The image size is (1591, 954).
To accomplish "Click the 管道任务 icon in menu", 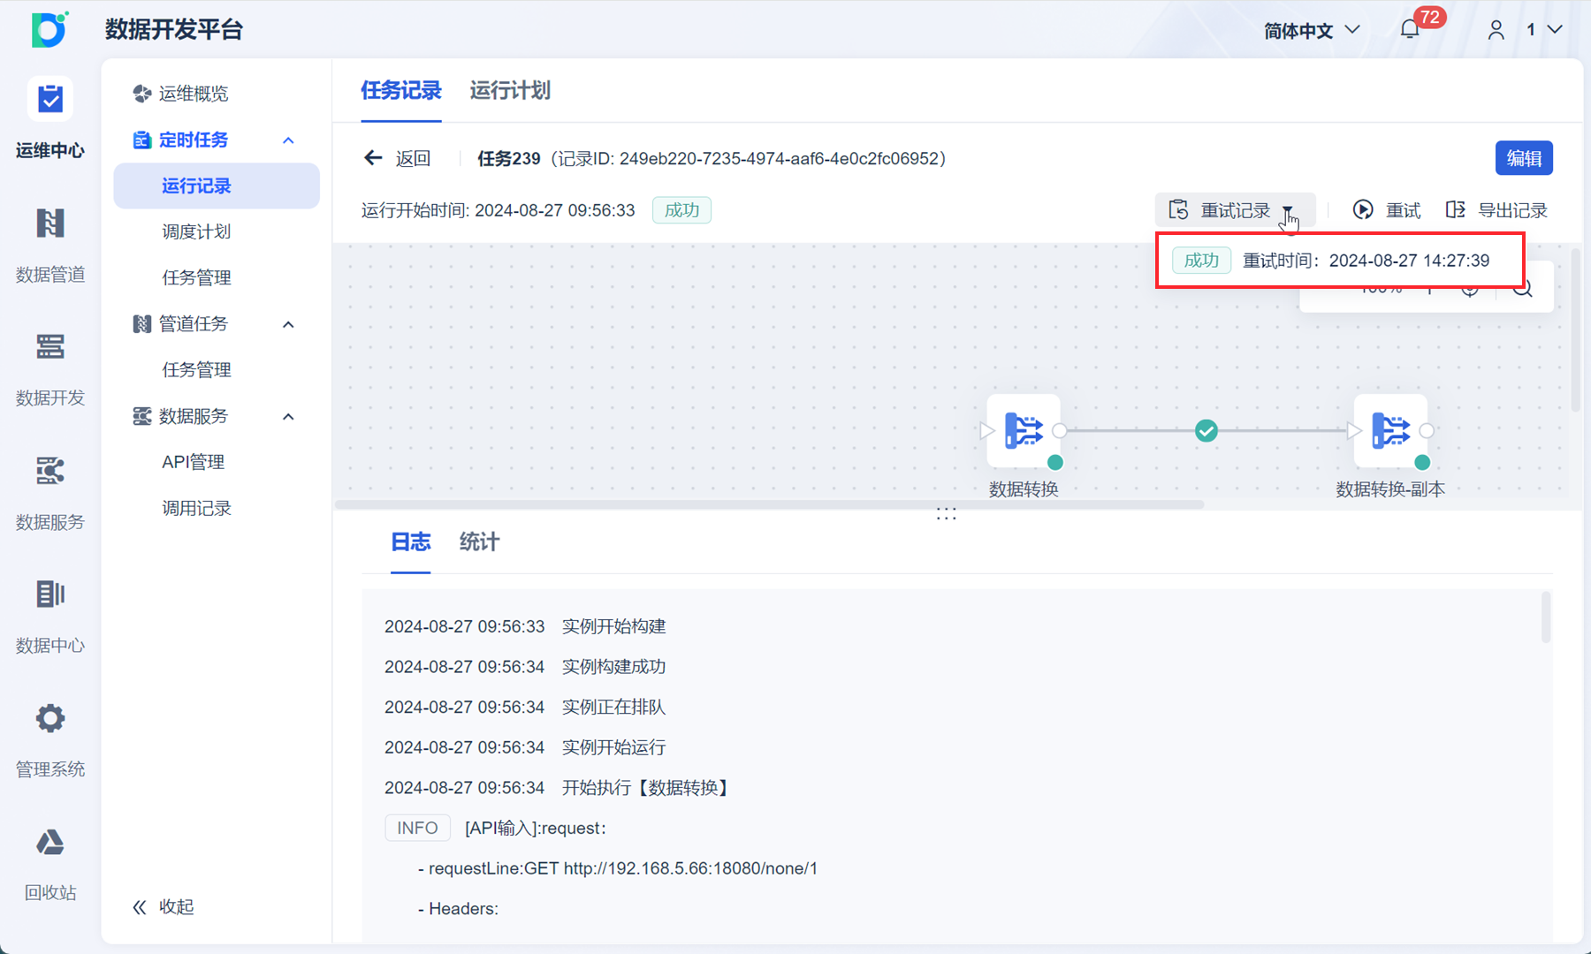I will tap(141, 324).
